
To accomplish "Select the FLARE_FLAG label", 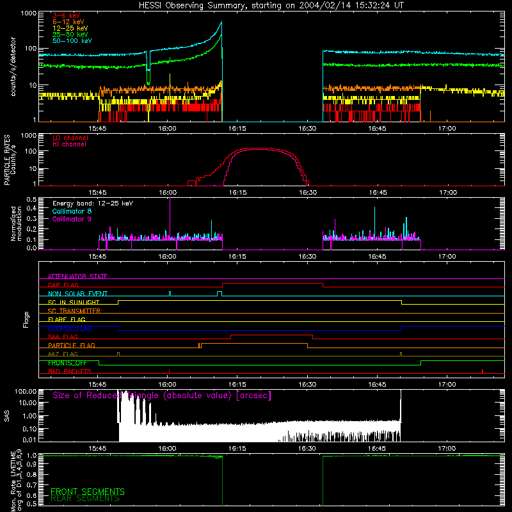I will pyautogui.click(x=67, y=319).
